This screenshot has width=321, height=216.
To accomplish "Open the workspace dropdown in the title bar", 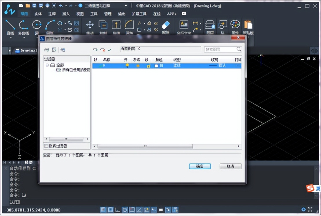I will [126, 5].
